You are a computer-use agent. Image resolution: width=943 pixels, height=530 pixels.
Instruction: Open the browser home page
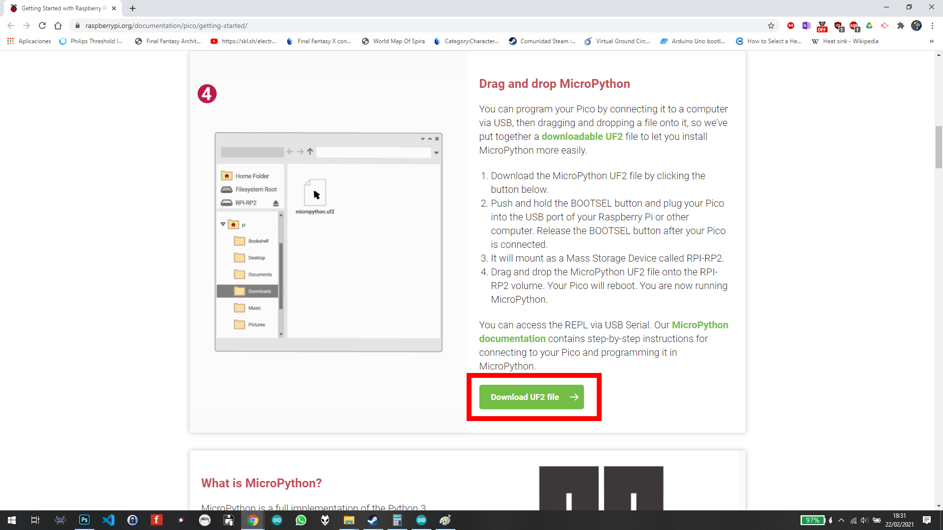coord(58,26)
